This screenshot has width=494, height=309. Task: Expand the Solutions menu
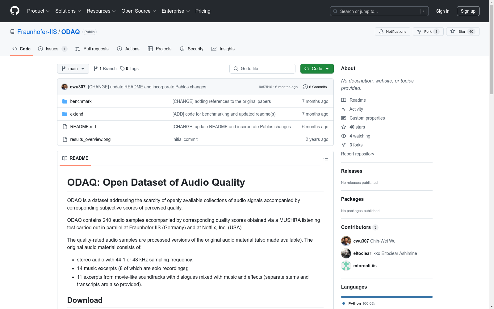pos(68,11)
